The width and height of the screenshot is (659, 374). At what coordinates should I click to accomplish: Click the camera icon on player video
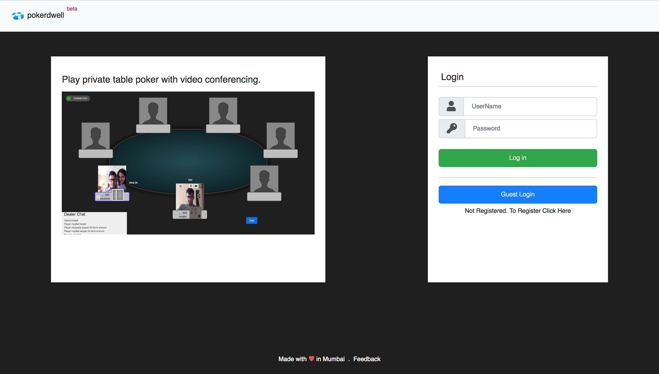tap(196, 186)
